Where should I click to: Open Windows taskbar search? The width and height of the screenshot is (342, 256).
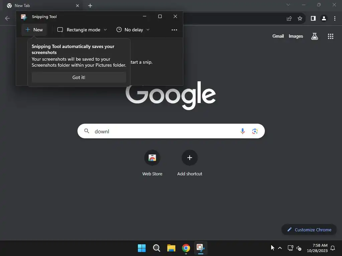click(x=156, y=248)
